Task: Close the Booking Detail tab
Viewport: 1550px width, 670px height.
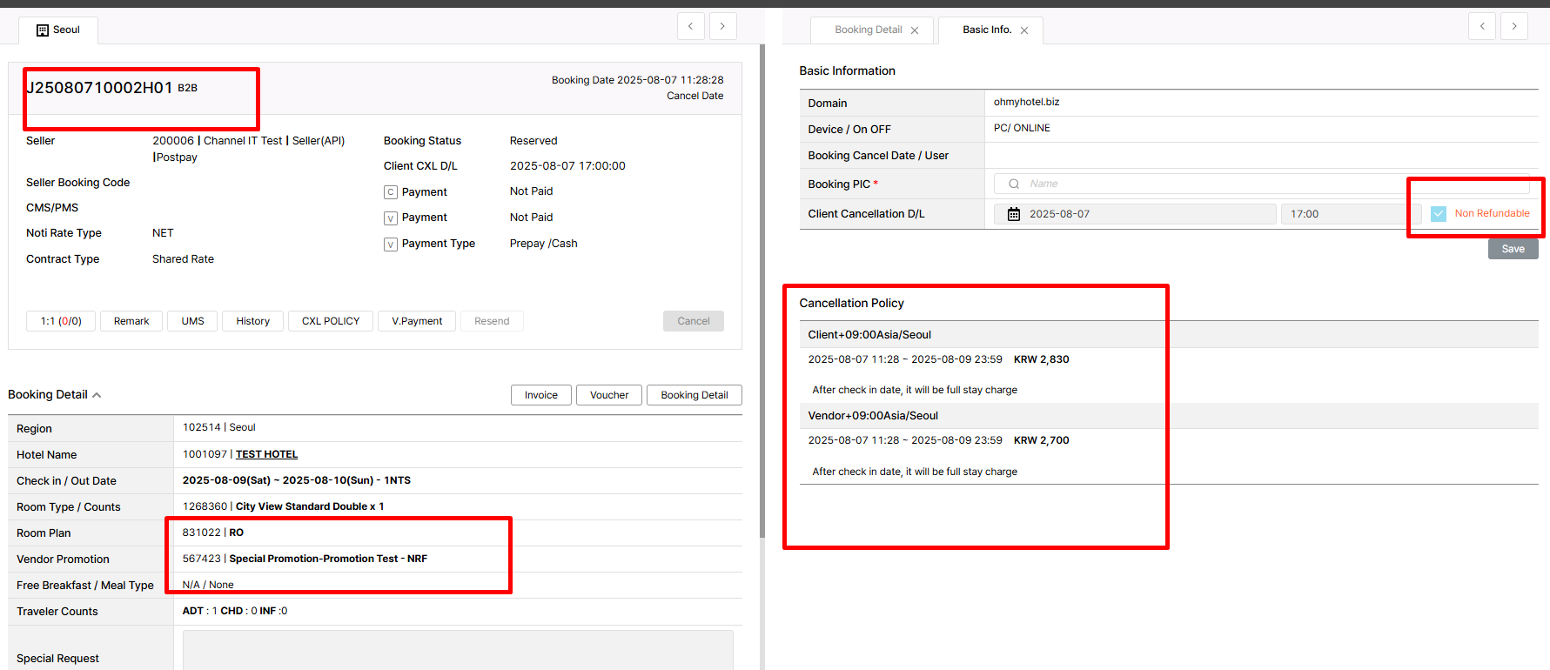Action: [915, 30]
